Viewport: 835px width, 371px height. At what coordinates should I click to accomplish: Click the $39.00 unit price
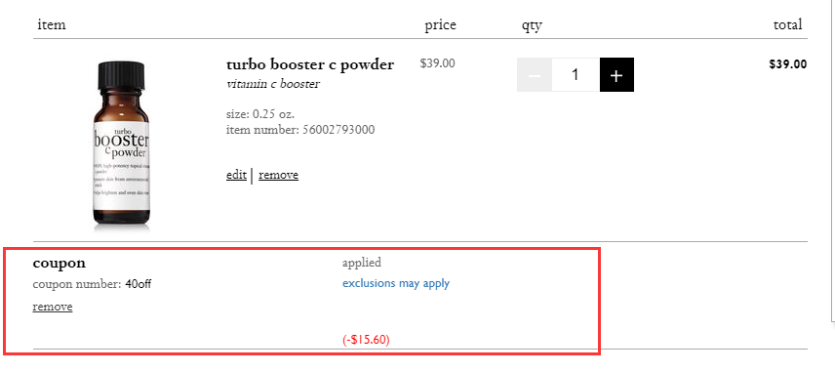437,63
